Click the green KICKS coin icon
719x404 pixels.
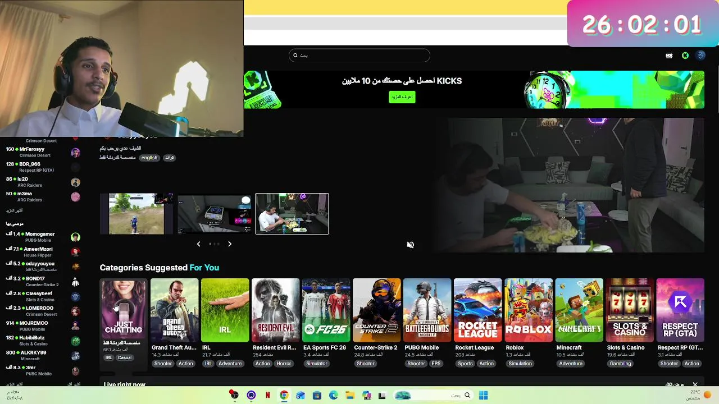tap(685, 56)
